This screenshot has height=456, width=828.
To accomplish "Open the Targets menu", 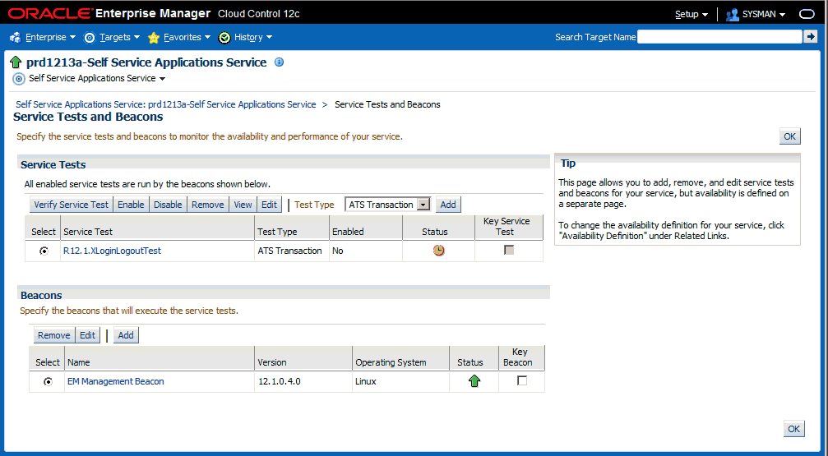I will pyautogui.click(x=120, y=38).
